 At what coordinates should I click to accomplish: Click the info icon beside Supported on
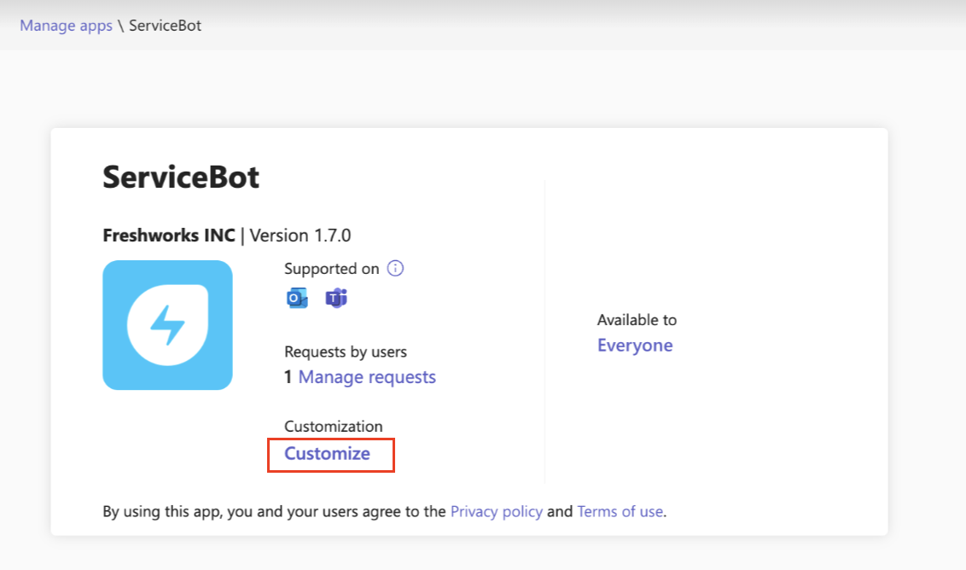tap(395, 269)
